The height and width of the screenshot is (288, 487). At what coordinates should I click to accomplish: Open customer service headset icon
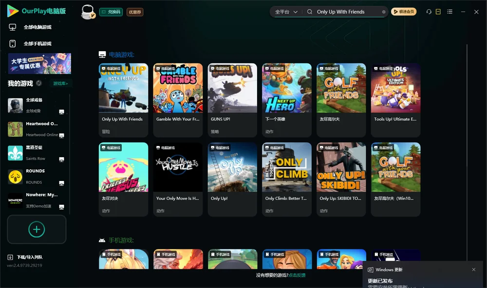pyautogui.click(x=429, y=12)
